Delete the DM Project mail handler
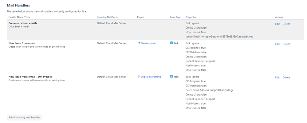Image resolution: width=307 pixels, height=123 pixels. coord(286,77)
